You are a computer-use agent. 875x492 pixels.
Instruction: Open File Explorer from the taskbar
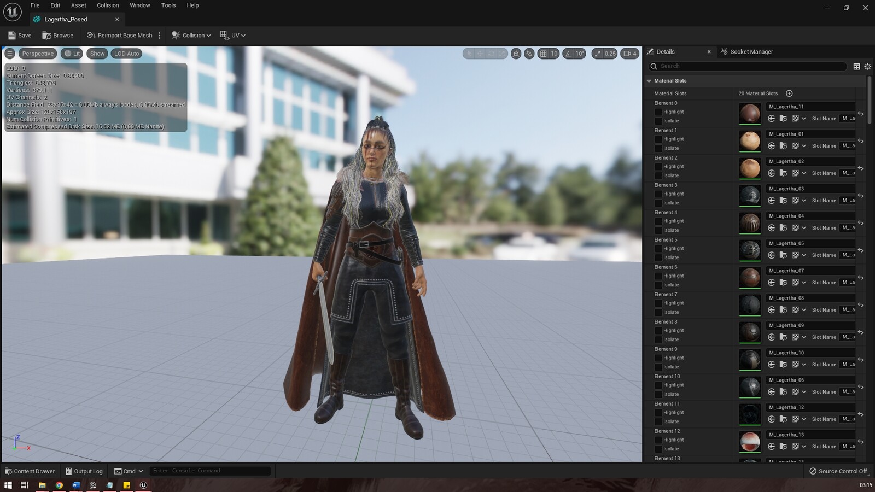point(42,485)
